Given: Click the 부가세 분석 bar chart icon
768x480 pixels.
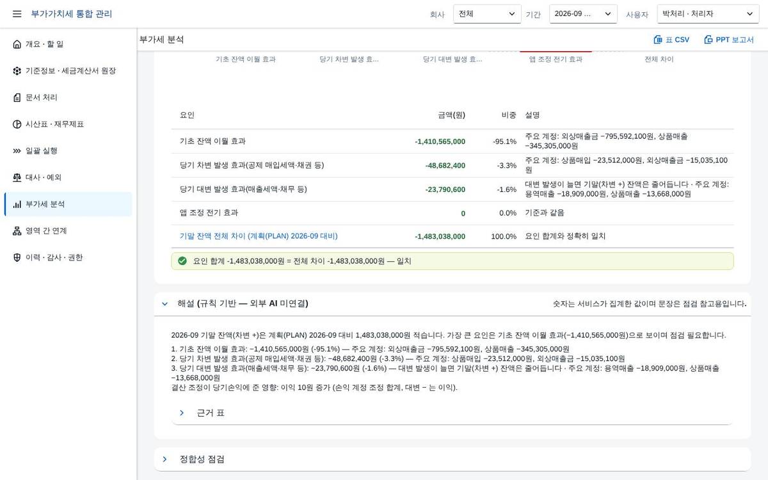Looking at the screenshot, I should click(17, 204).
